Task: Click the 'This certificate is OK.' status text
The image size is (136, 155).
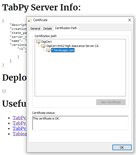Action: [x=46, y=118]
